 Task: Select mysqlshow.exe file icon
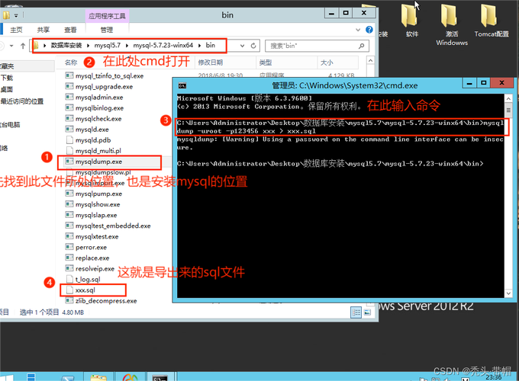tap(69, 204)
